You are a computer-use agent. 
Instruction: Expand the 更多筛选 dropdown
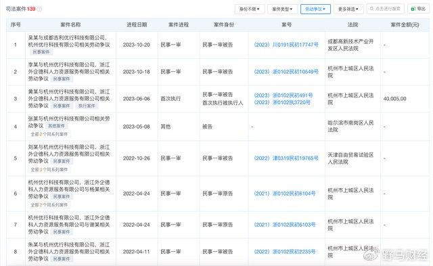tap(348, 9)
